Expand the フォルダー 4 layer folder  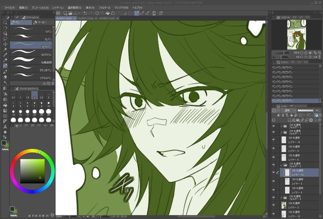281,198
